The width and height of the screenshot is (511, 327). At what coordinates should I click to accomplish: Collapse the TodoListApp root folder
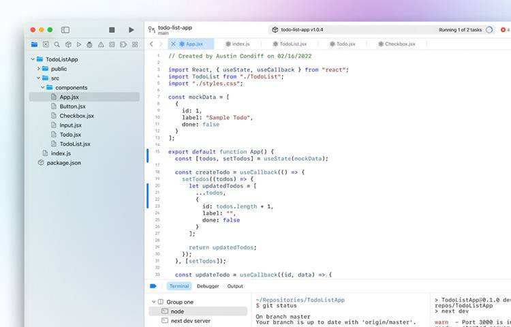[32, 59]
